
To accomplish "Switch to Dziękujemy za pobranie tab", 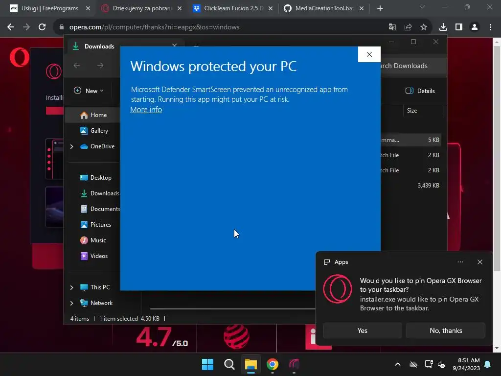I will (142, 8).
